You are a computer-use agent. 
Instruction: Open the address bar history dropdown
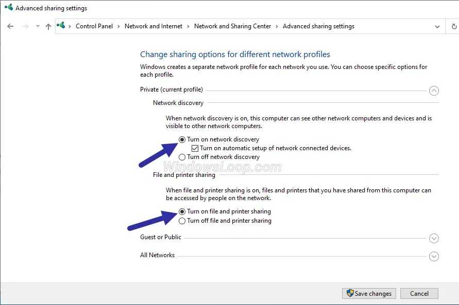(437, 27)
